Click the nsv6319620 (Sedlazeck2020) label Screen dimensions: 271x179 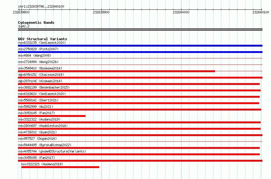[42, 94]
